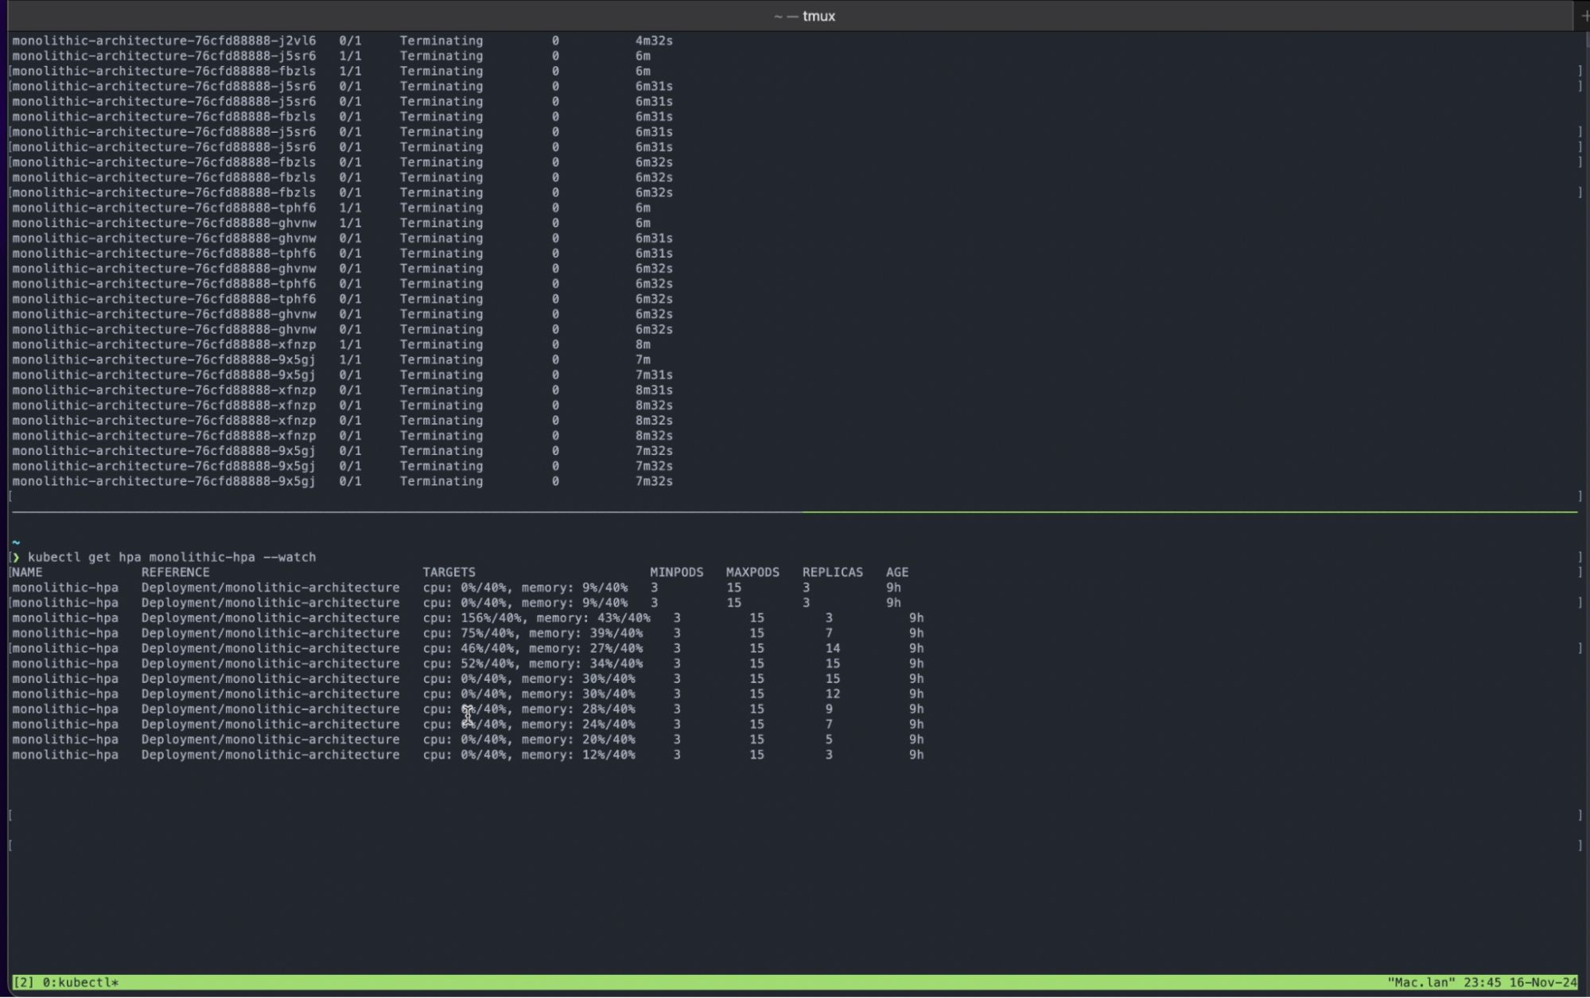Click the 'cpu: 156%/40%, memory: 43%/40%' target value
The height and width of the screenshot is (998, 1590).
536,618
